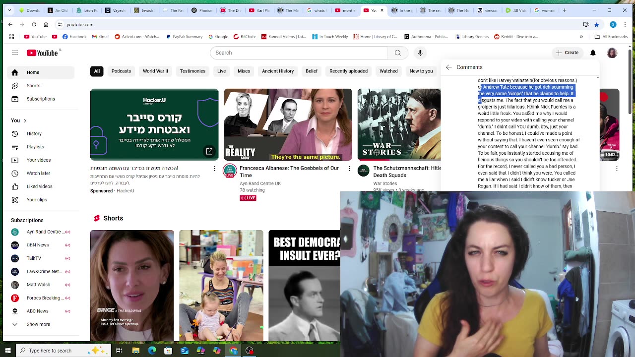Open more options for Francesca Albanese video
The height and width of the screenshot is (357, 635).
tap(349, 169)
